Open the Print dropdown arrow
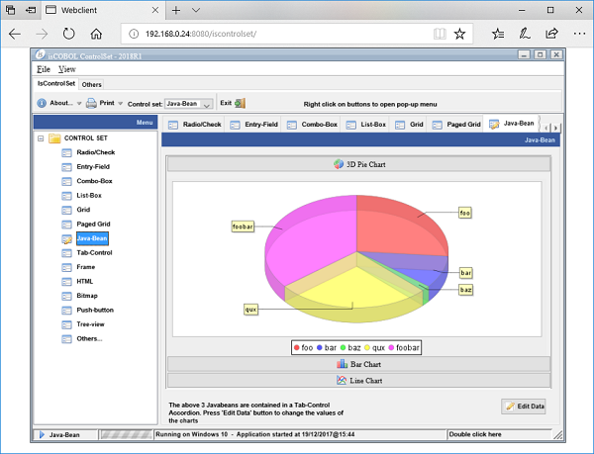This screenshot has width=594, height=454. 120,103
